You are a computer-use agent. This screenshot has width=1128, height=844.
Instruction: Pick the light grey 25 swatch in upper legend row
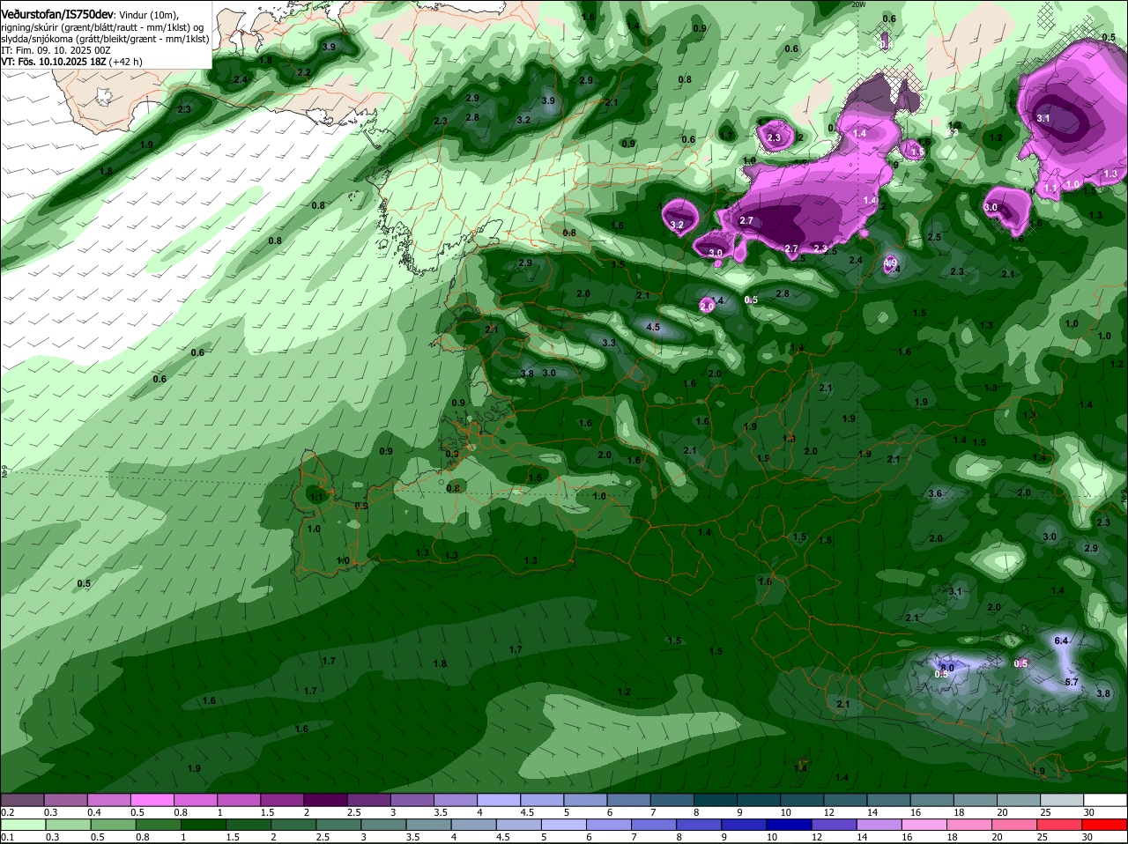click(1063, 800)
